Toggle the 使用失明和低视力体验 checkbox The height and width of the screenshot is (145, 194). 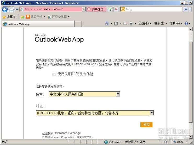click(x=54, y=74)
